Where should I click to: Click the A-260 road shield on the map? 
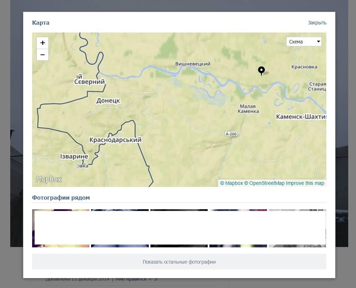pyautogui.click(x=231, y=134)
